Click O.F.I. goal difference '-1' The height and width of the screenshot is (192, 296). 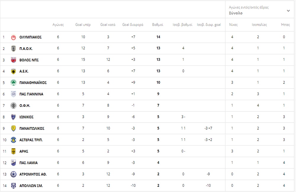133,105
